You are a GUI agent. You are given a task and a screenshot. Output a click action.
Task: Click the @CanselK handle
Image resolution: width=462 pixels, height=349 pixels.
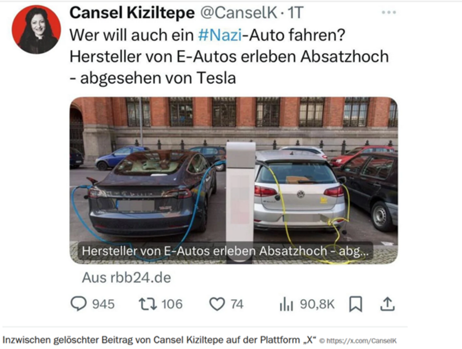pyautogui.click(x=239, y=12)
